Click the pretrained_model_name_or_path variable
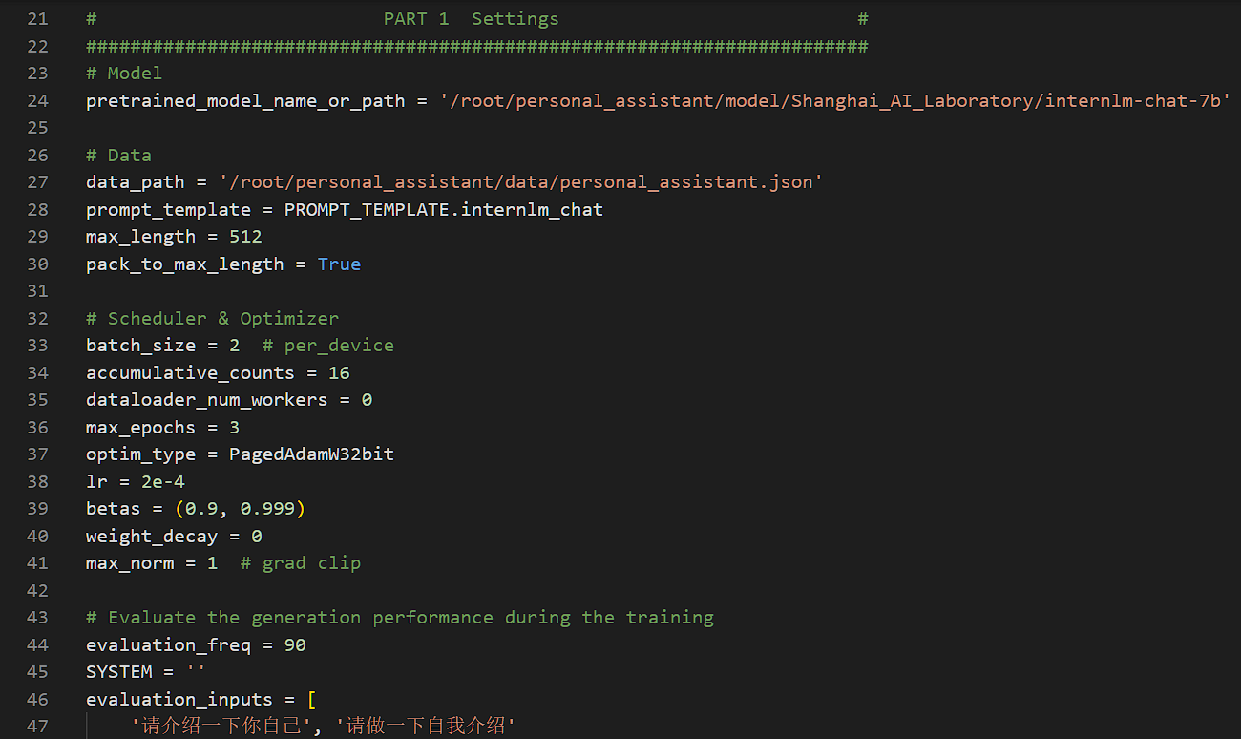 (x=244, y=100)
